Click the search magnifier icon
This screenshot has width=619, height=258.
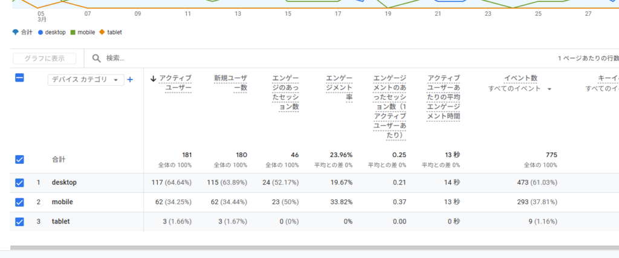pos(96,59)
